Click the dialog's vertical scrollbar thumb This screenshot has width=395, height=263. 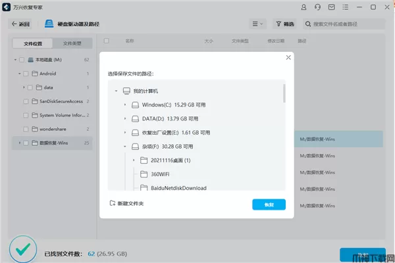(x=284, y=93)
